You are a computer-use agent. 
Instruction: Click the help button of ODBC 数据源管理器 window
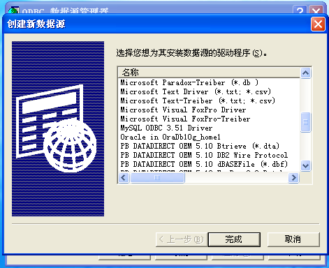pos(300,10)
